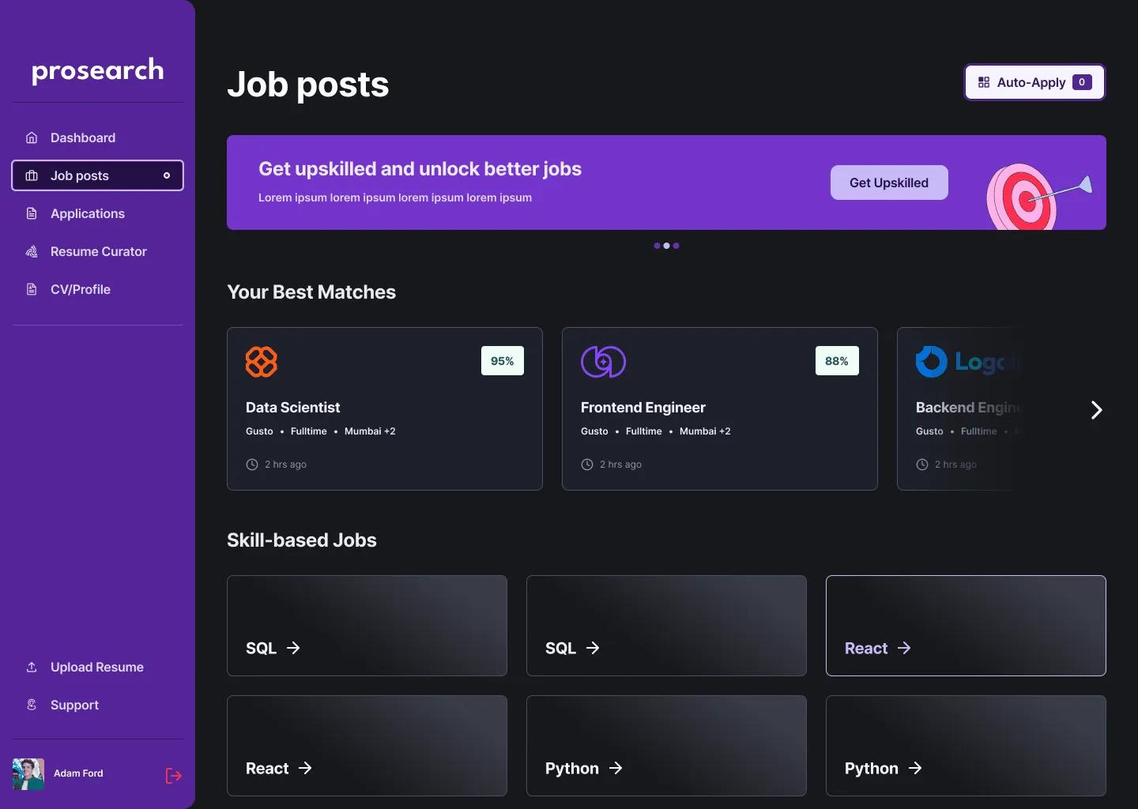Screen dimensions: 1138x809
Task: Open Support from sidebar
Action: click(x=97, y=705)
